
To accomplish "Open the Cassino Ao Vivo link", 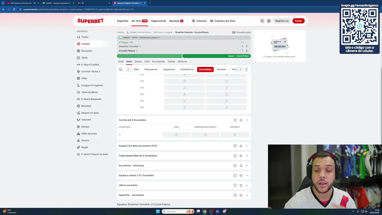I will click(x=223, y=21).
